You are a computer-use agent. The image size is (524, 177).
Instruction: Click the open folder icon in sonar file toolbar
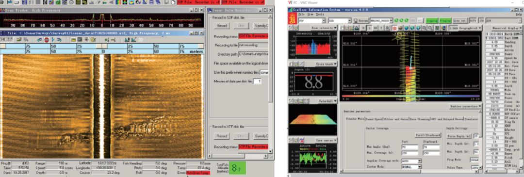pos(19,39)
